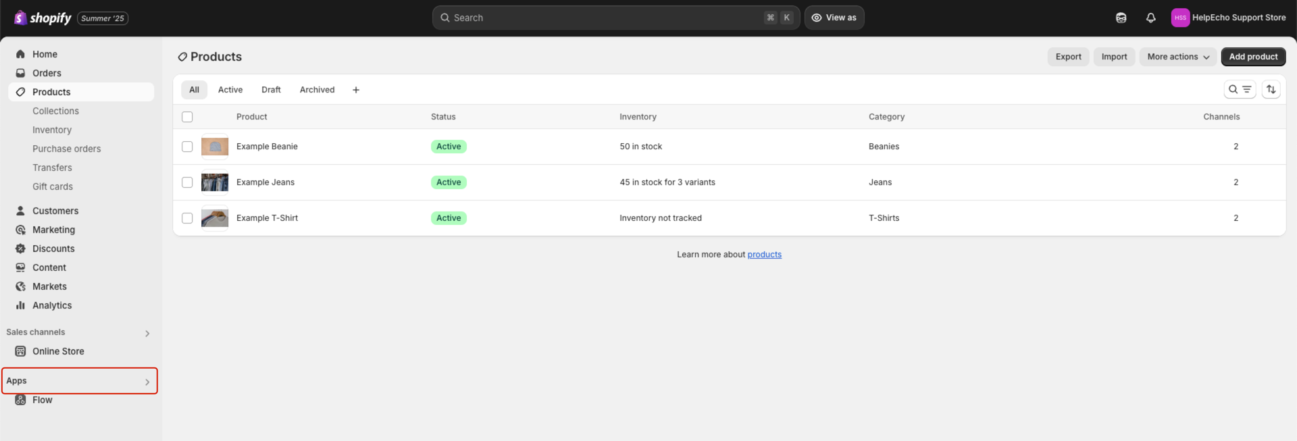Open the notifications bell
Viewport: 1297px width, 441px height.
click(x=1150, y=18)
